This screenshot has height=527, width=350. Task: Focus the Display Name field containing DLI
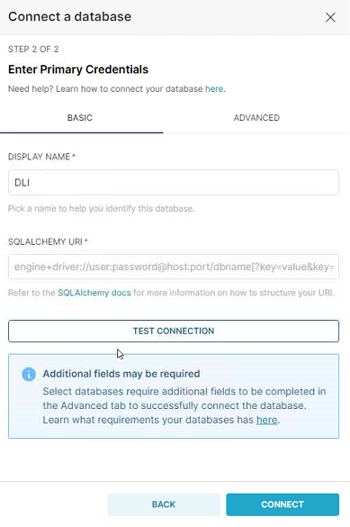[x=174, y=183]
